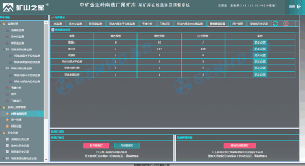The image size is (305, 166).
Task: Collapse the 警报灯设置 panel
Action: tap(296, 132)
